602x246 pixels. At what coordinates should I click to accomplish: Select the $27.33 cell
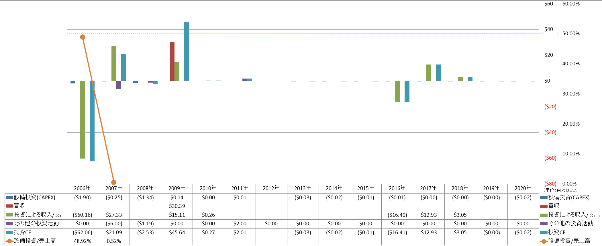coord(114,215)
